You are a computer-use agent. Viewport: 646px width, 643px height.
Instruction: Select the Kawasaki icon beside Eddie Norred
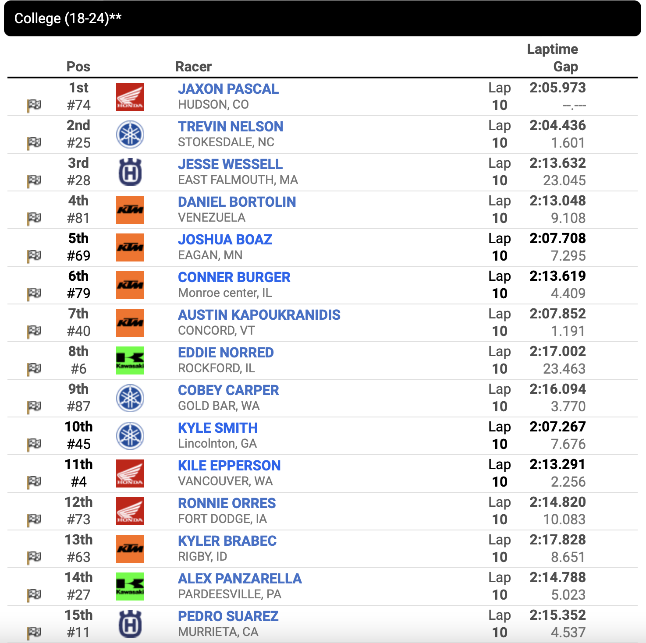(x=130, y=360)
